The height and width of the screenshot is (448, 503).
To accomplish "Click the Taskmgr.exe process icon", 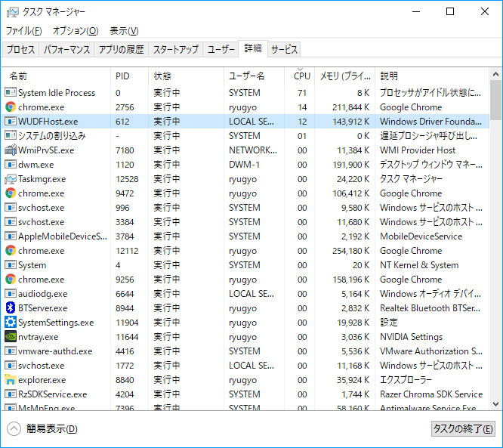I will pyautogui.click(x=11, y=179).
